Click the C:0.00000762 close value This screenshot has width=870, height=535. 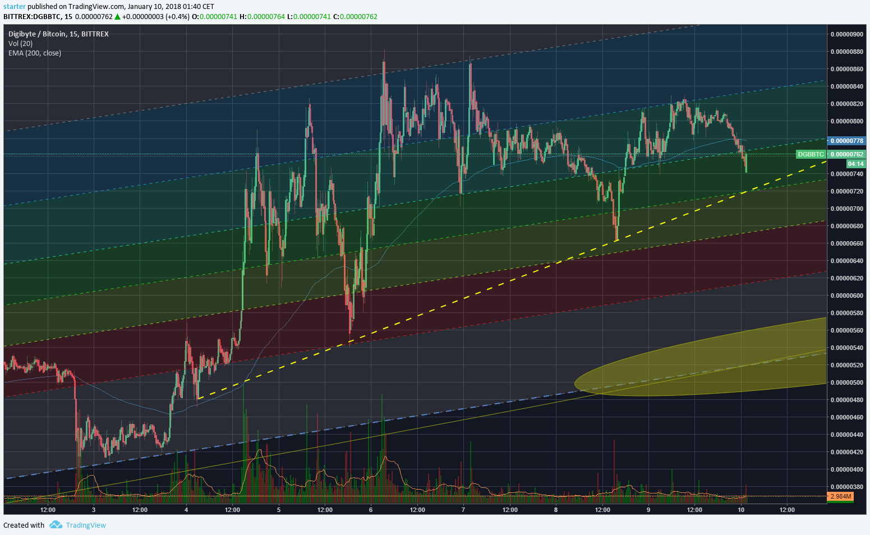(356, 17)
